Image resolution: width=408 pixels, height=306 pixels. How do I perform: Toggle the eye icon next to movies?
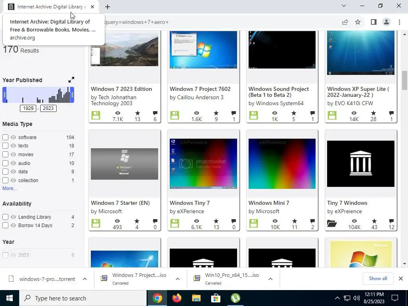point(13,154)
